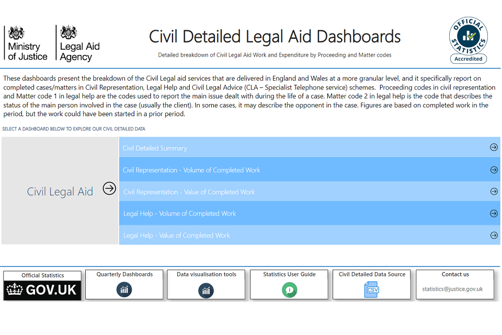The height and width of the screenshot is (335, 502).
Task: Download the Civil Detailed Data Source CSV icon
Action: [x=372, y=289]
